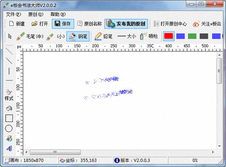Select the horizontal line tool
Screen dimensions: 226x167
[x=9, y=80]
